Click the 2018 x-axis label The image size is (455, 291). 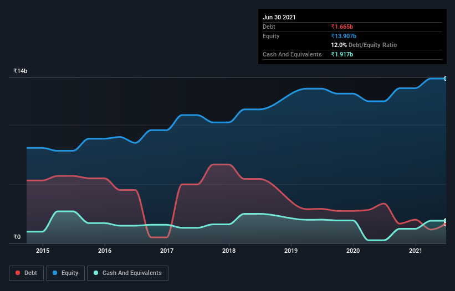pyautogui.click(x=229, y=251)
